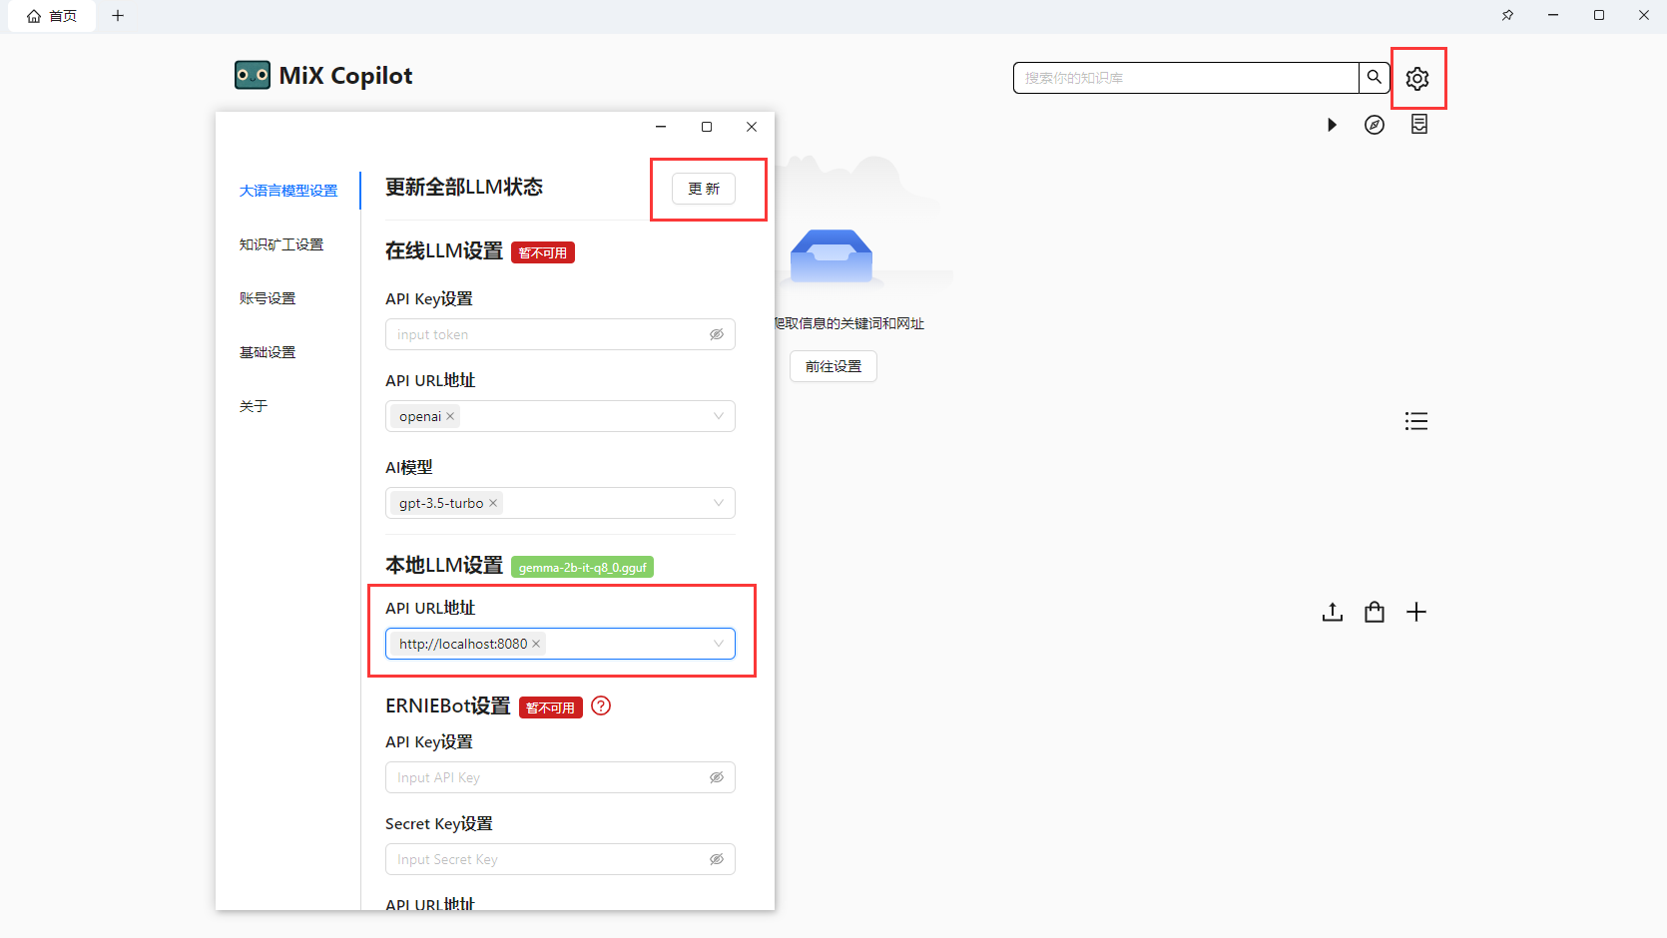Toggle visibility of ERNIEBot Secret Key
This screenshot has width=1667, height=938.
point(717,859)
